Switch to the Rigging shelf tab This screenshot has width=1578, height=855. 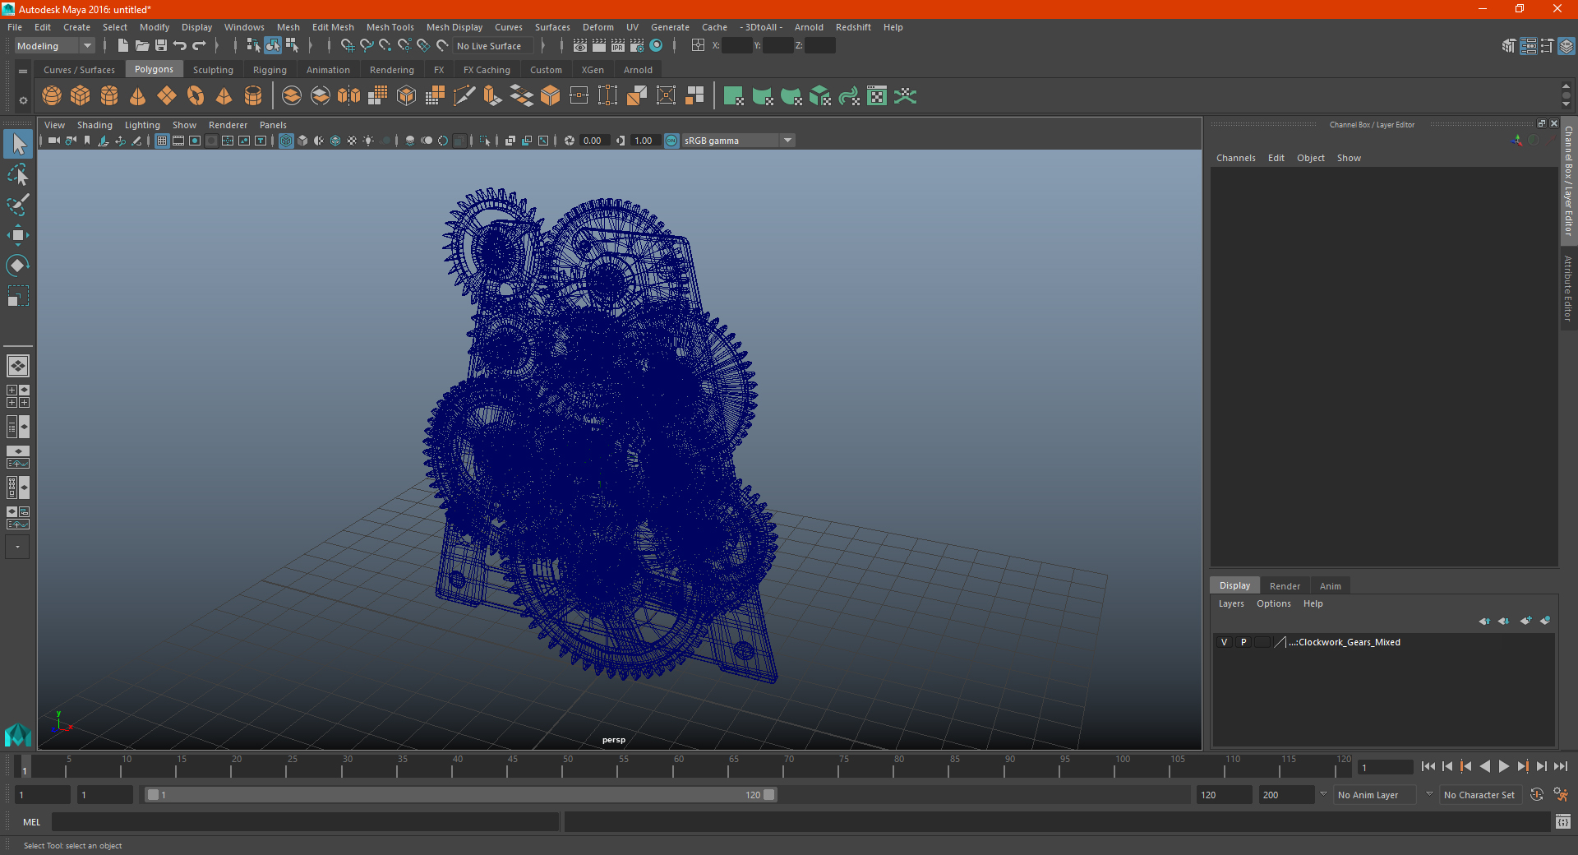click(270, 70)
